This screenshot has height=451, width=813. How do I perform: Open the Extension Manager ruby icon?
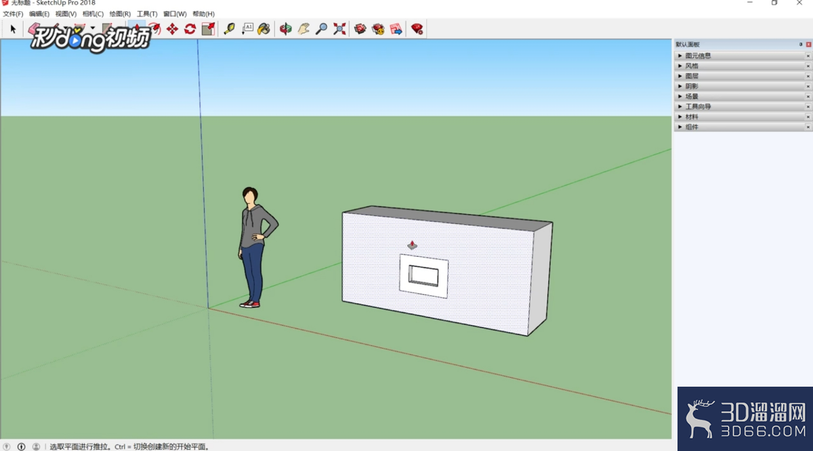[x=417, y=29]
